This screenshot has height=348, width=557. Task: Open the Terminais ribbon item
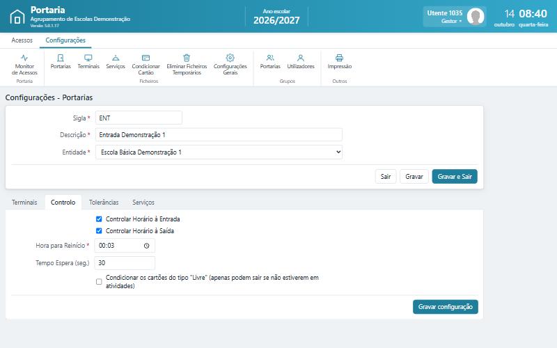[88, 61]
